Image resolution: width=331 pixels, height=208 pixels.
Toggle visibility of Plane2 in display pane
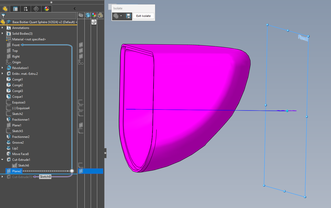pyautogui.click(x=81, y=171)
